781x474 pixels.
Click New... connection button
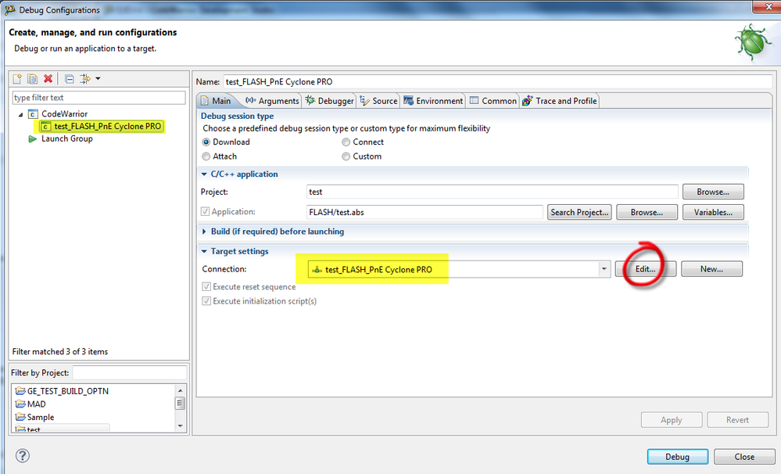[x=711, y=269]
